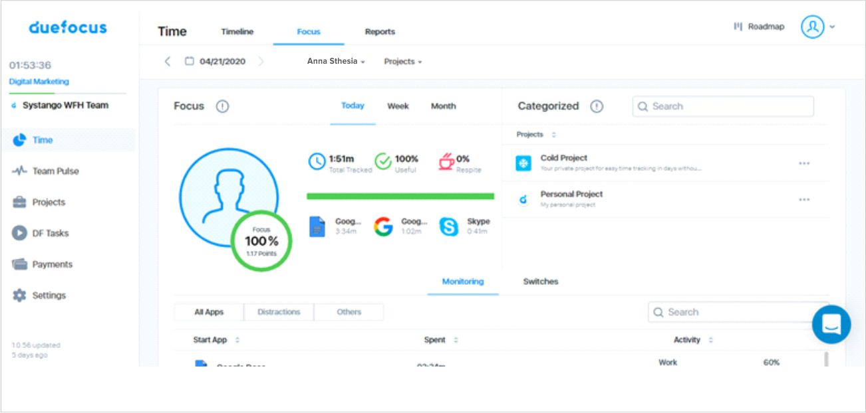This screenshot has height=413, width=866.
Task: Expand profile menu chevron
Action: tap(832, 27)
